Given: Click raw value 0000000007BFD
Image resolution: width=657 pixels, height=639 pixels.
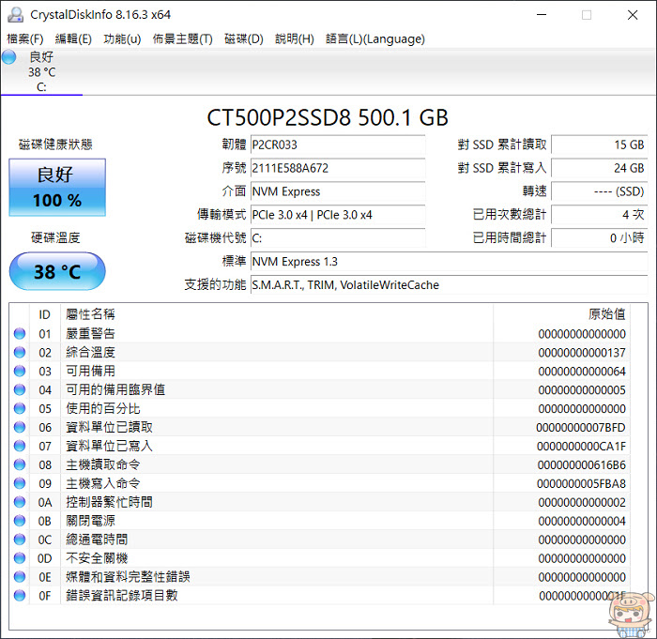Looking at the screenshot, I should (581, 428).
